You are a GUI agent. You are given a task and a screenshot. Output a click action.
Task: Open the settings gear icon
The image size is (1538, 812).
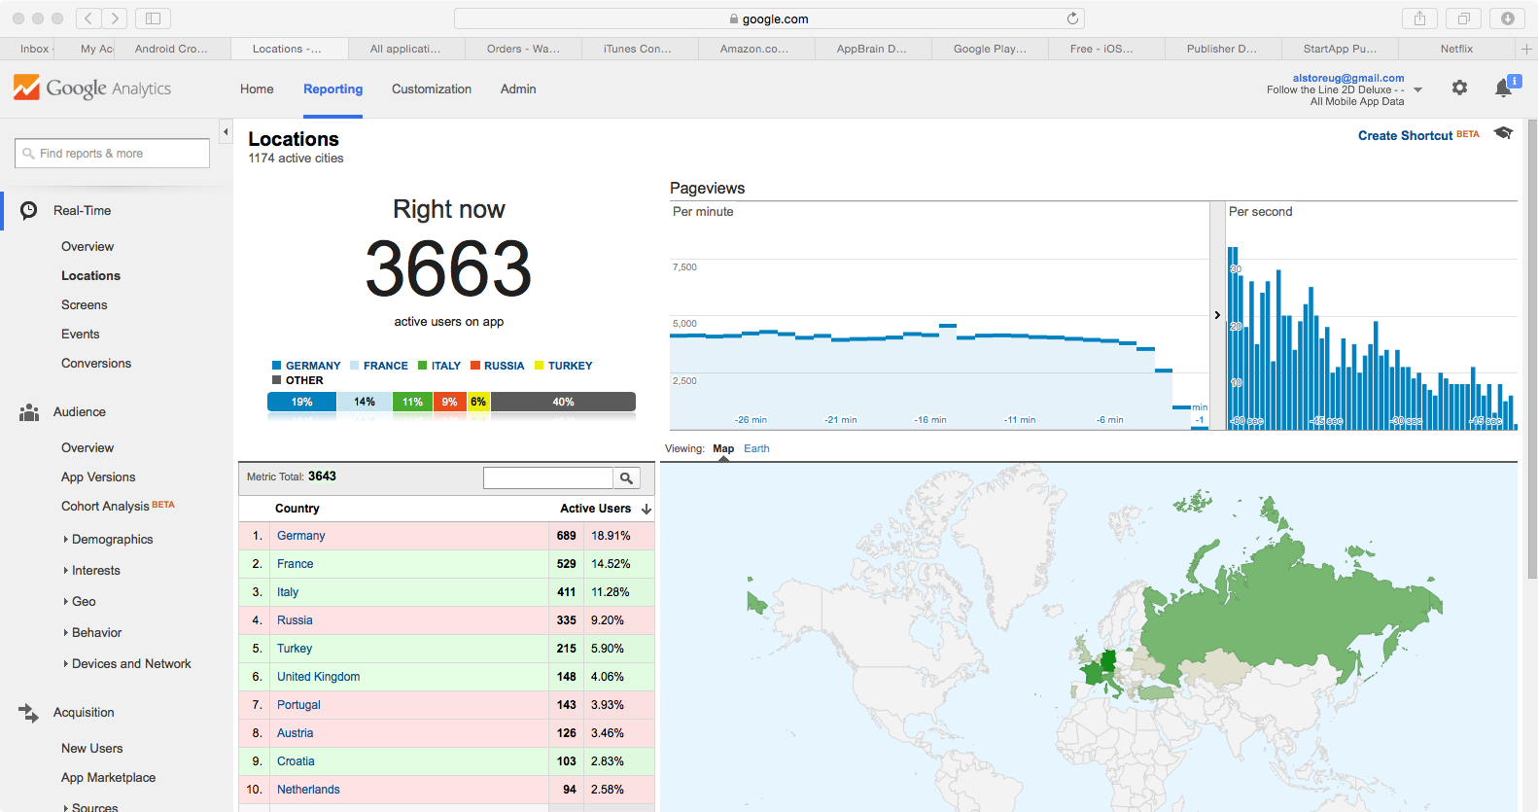point(1459,88)
